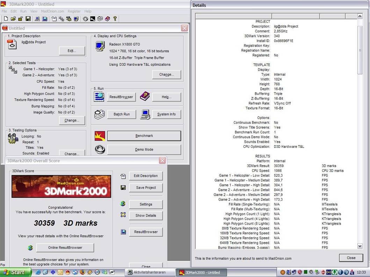Click Close in the Details window

351,258
